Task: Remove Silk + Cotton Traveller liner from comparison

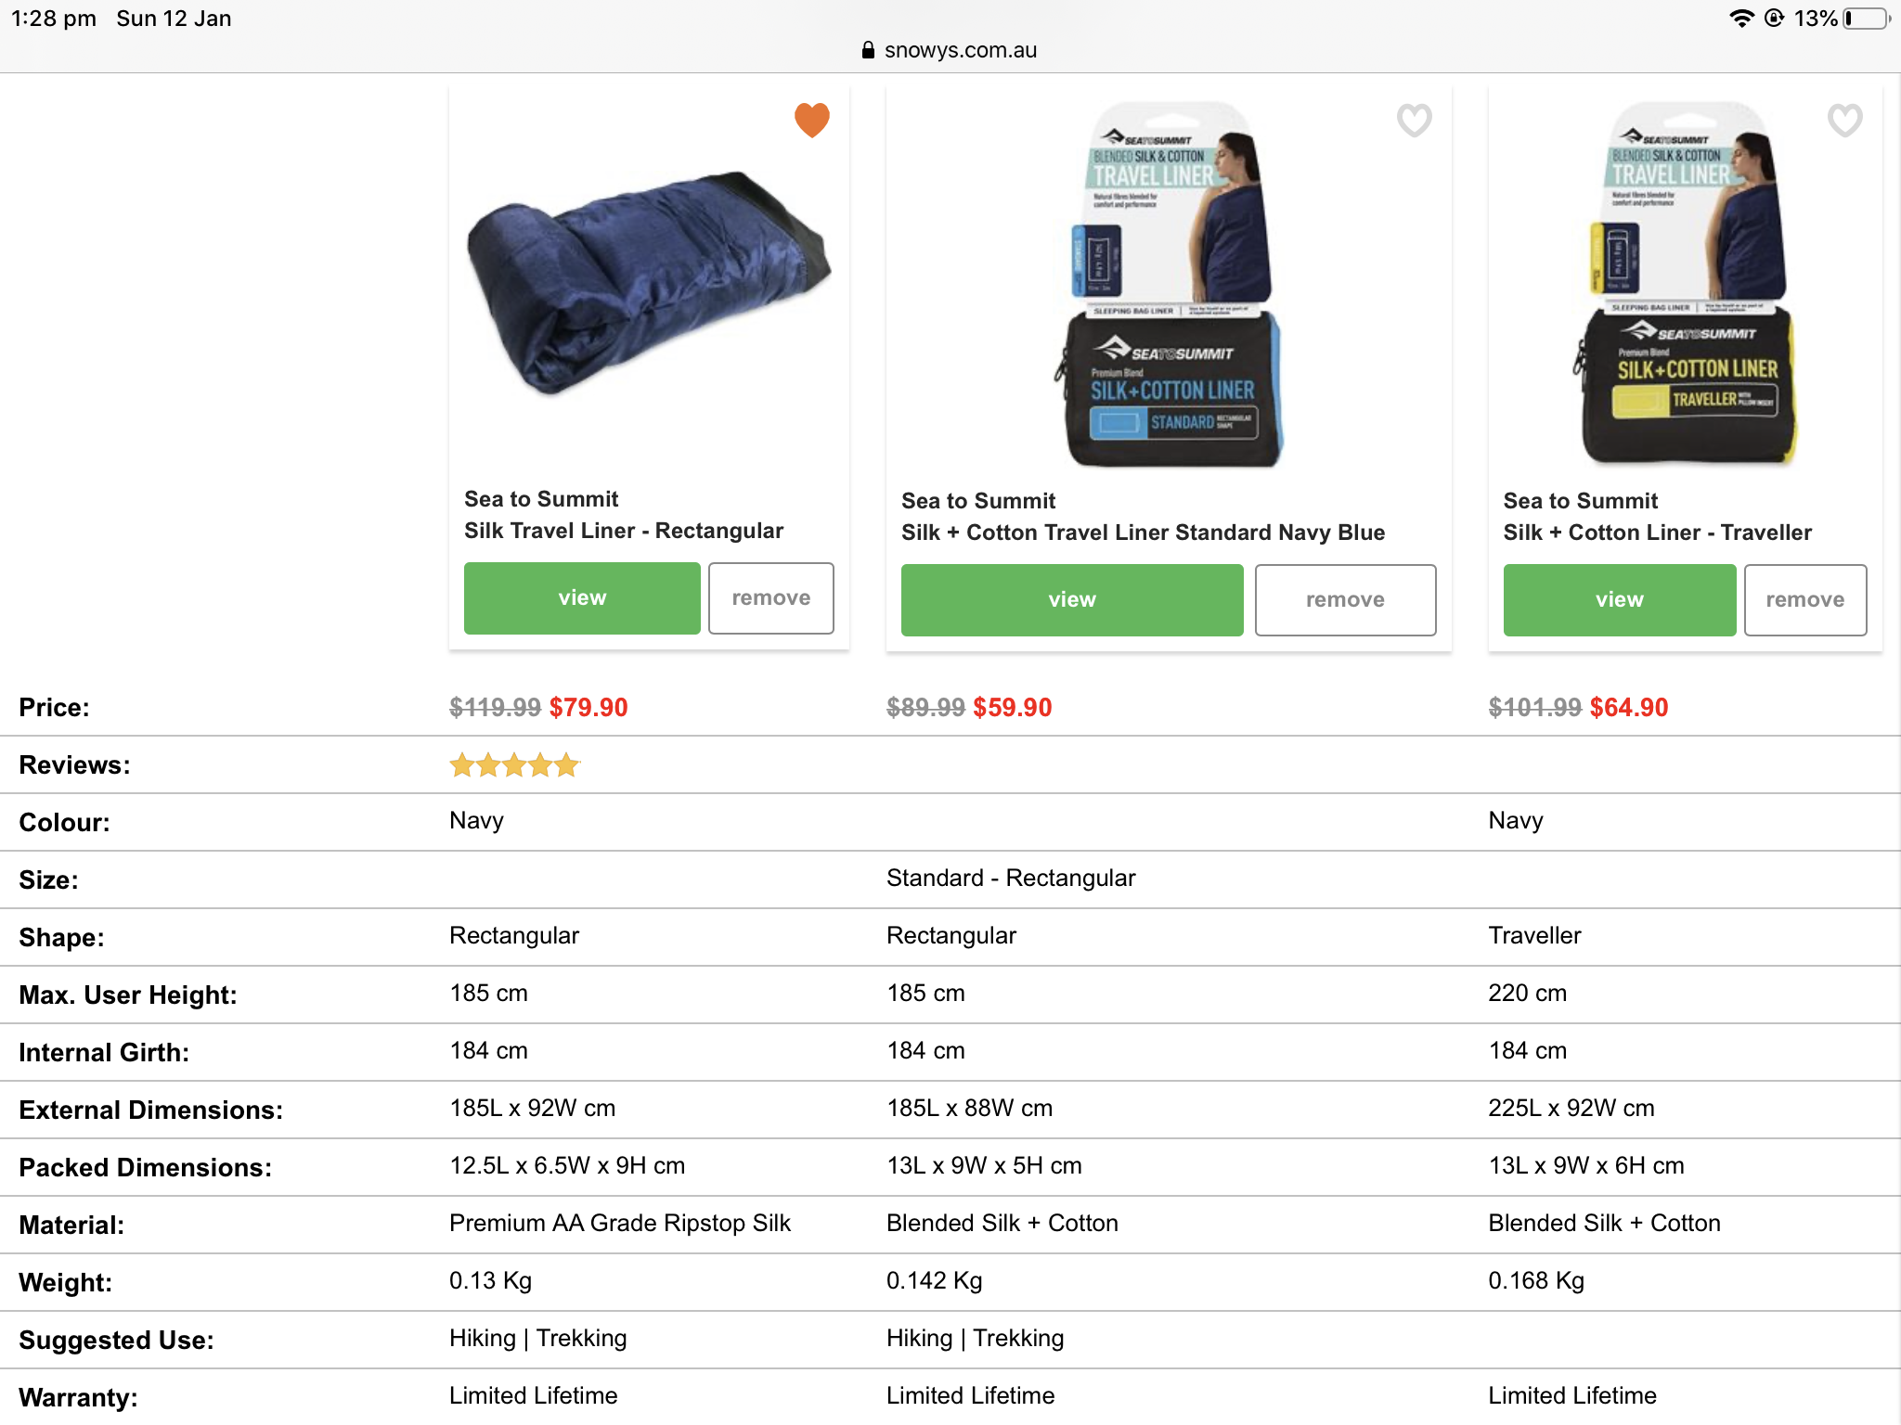Action: pos(1805,600)
